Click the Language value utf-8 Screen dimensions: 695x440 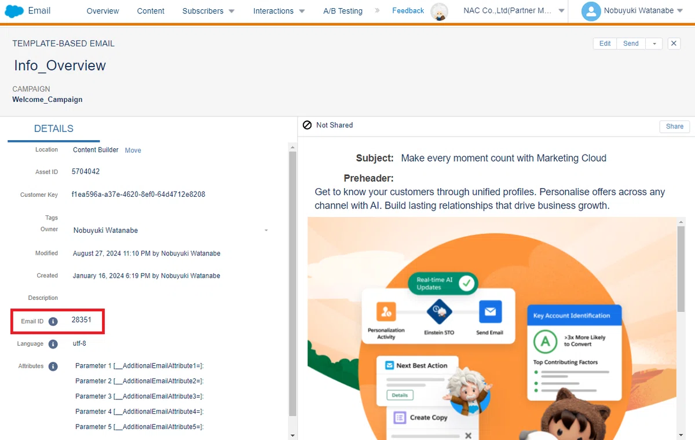click(79, 343)
